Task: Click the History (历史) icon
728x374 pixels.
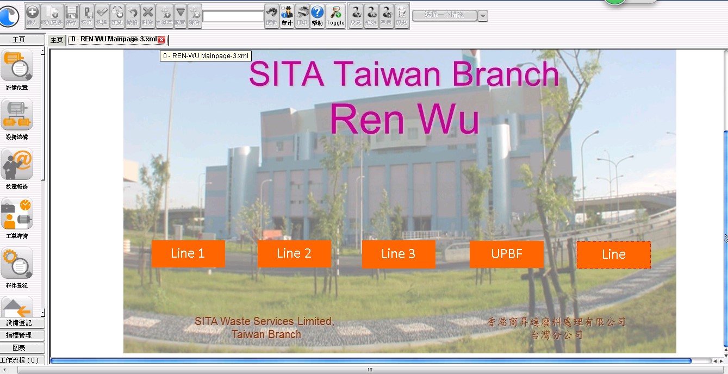Action: coord(401,16)
